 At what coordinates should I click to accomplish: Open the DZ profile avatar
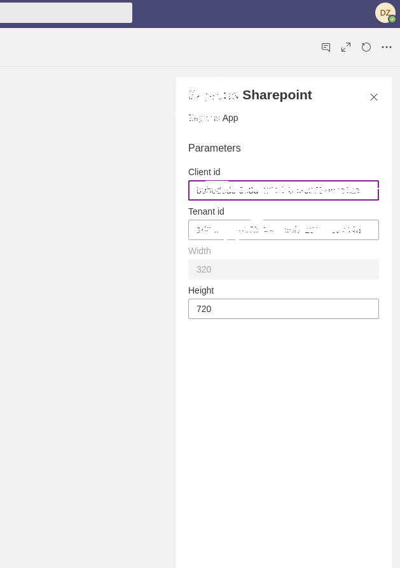(x=385, y=13)
